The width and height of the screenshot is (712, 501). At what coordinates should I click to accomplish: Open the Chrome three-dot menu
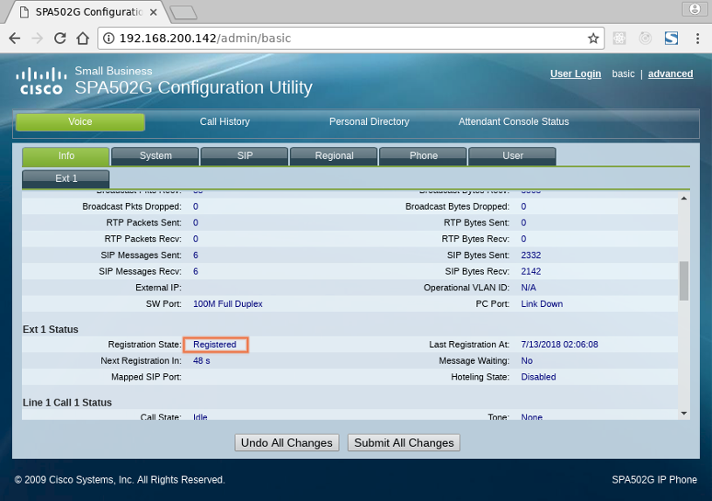coord(697,38)
